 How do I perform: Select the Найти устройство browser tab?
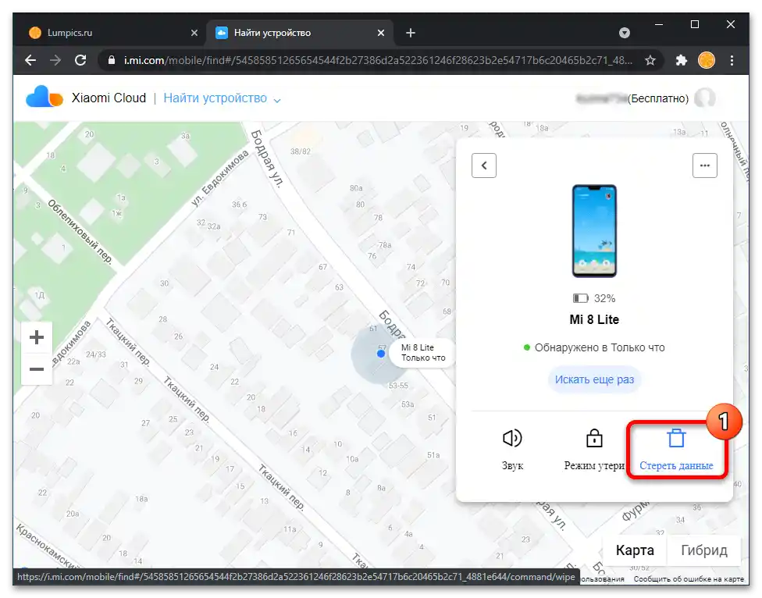click(301, 33)
